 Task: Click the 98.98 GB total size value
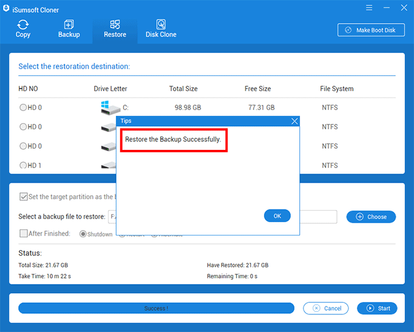(x=188, y=107)
